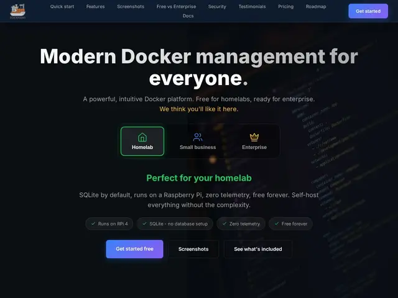The width and height of the screenshot is (398, 298).
Task: Click the Free forever badge
Action: point(290,223)
